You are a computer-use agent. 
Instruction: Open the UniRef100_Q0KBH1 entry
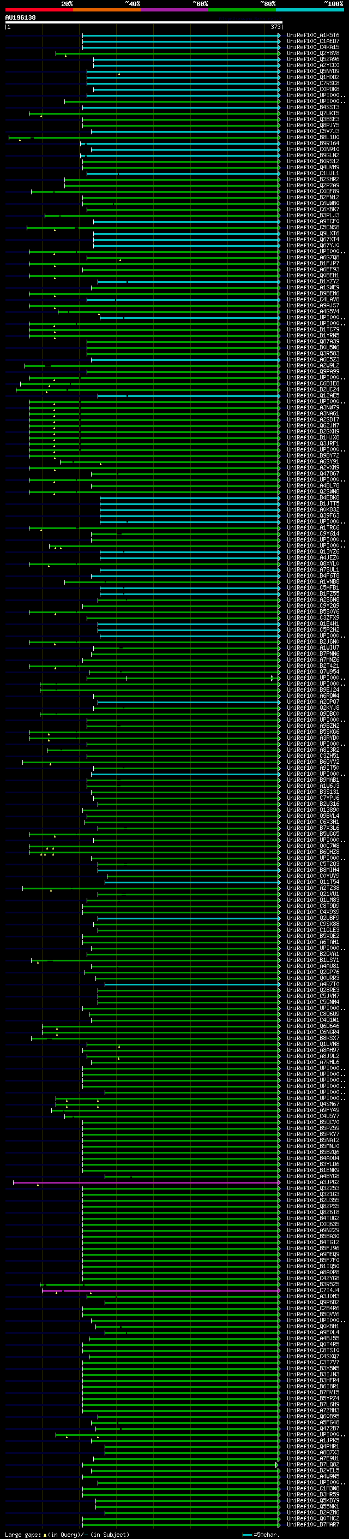pyautogui.click(x=312, y=1326)
